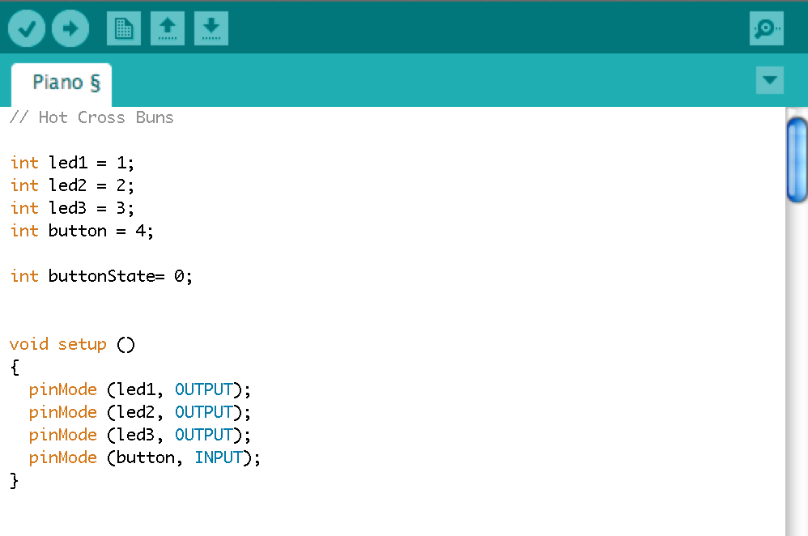Click the Upload arrow button

[x=70, y=28]
